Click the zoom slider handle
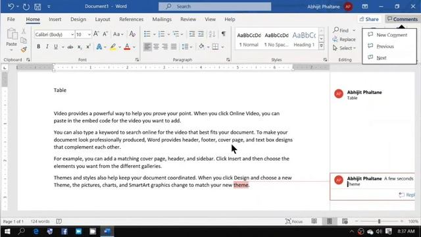421x237 pixels. click(379, 221)
